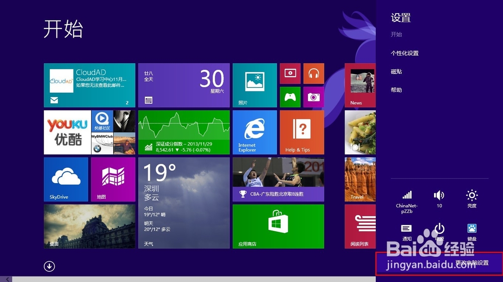The height and width of the screenshot is (282, 503).
Task: Show all apps with down arrow button
Action: click(49, 266)
